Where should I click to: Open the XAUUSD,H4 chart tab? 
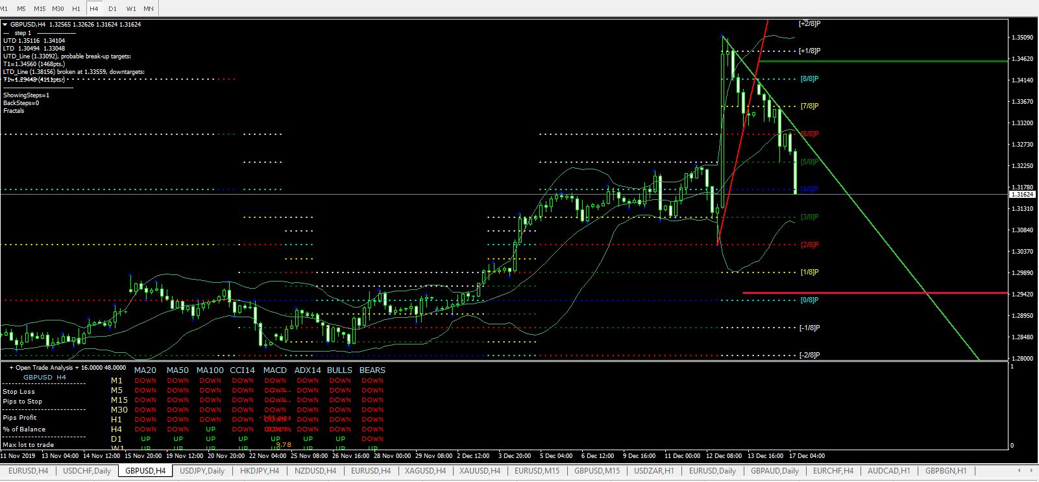click(480, 471)
